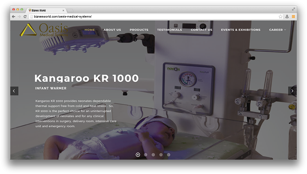Open the Chrome hamburger menu

coord(293,16)
